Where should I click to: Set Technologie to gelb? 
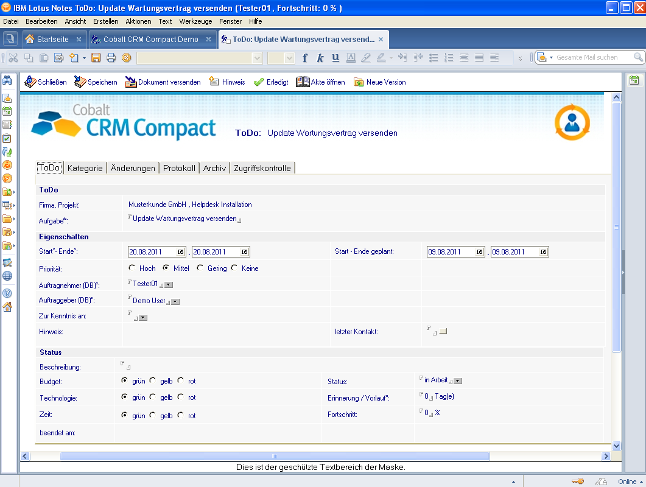click(152, 397)
